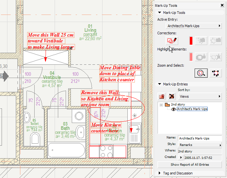Image resolution: width=227 pixels, height=178 pixels.
Task: Click the red kitchen counter rectangle
Action: click(x=108, y=152)
